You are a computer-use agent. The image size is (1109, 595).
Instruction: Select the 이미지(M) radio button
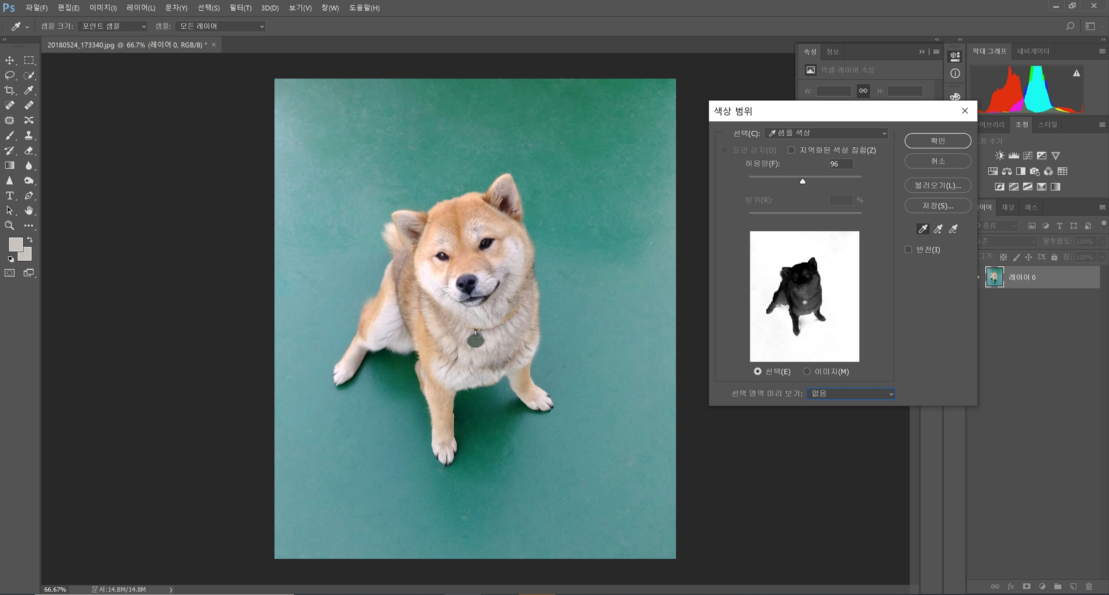[807, 371]
